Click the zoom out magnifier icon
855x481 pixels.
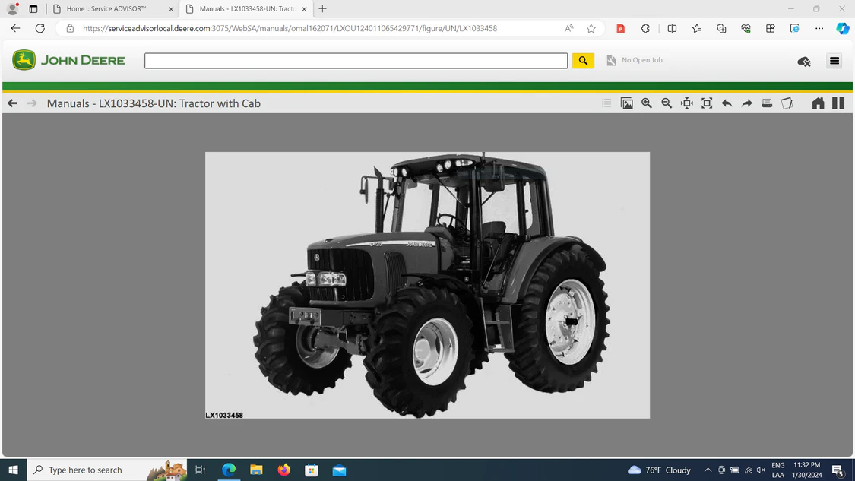click(667, 103)
